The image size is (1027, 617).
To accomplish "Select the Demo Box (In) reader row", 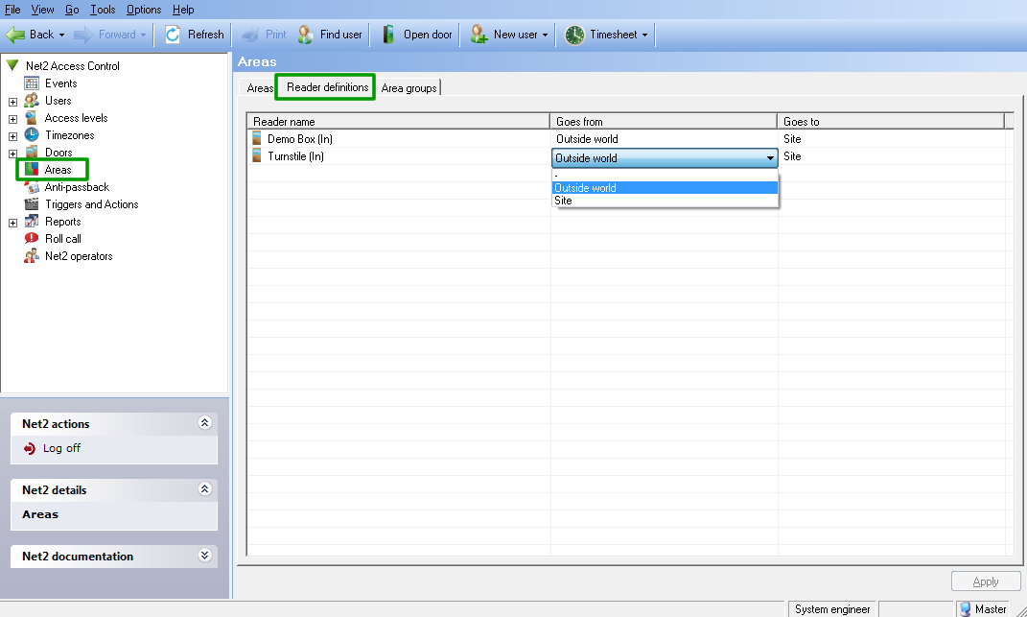I will click(x=300, y=139).
